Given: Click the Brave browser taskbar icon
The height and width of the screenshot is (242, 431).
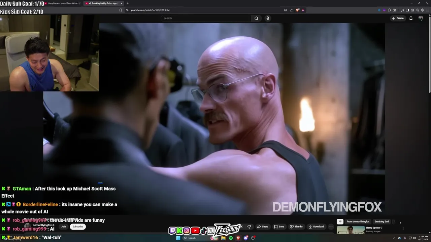Looking at the screenshot, I should tap(238, 238).
